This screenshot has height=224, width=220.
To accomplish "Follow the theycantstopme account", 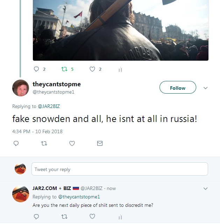I will point(177,88).
